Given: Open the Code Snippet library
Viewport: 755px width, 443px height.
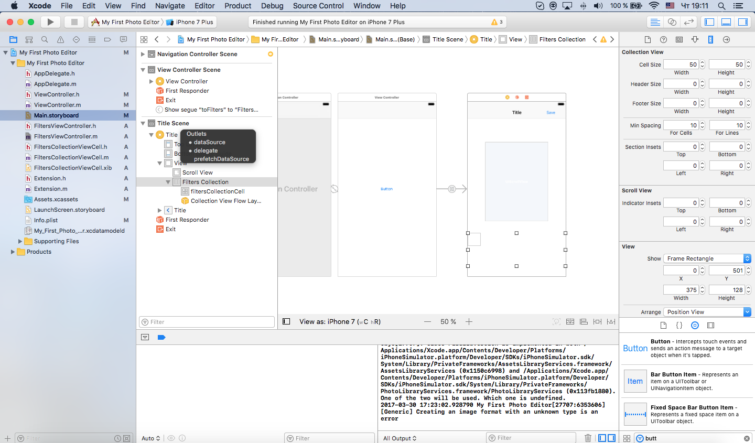Looking at the screenshot, I should point(679,325).
